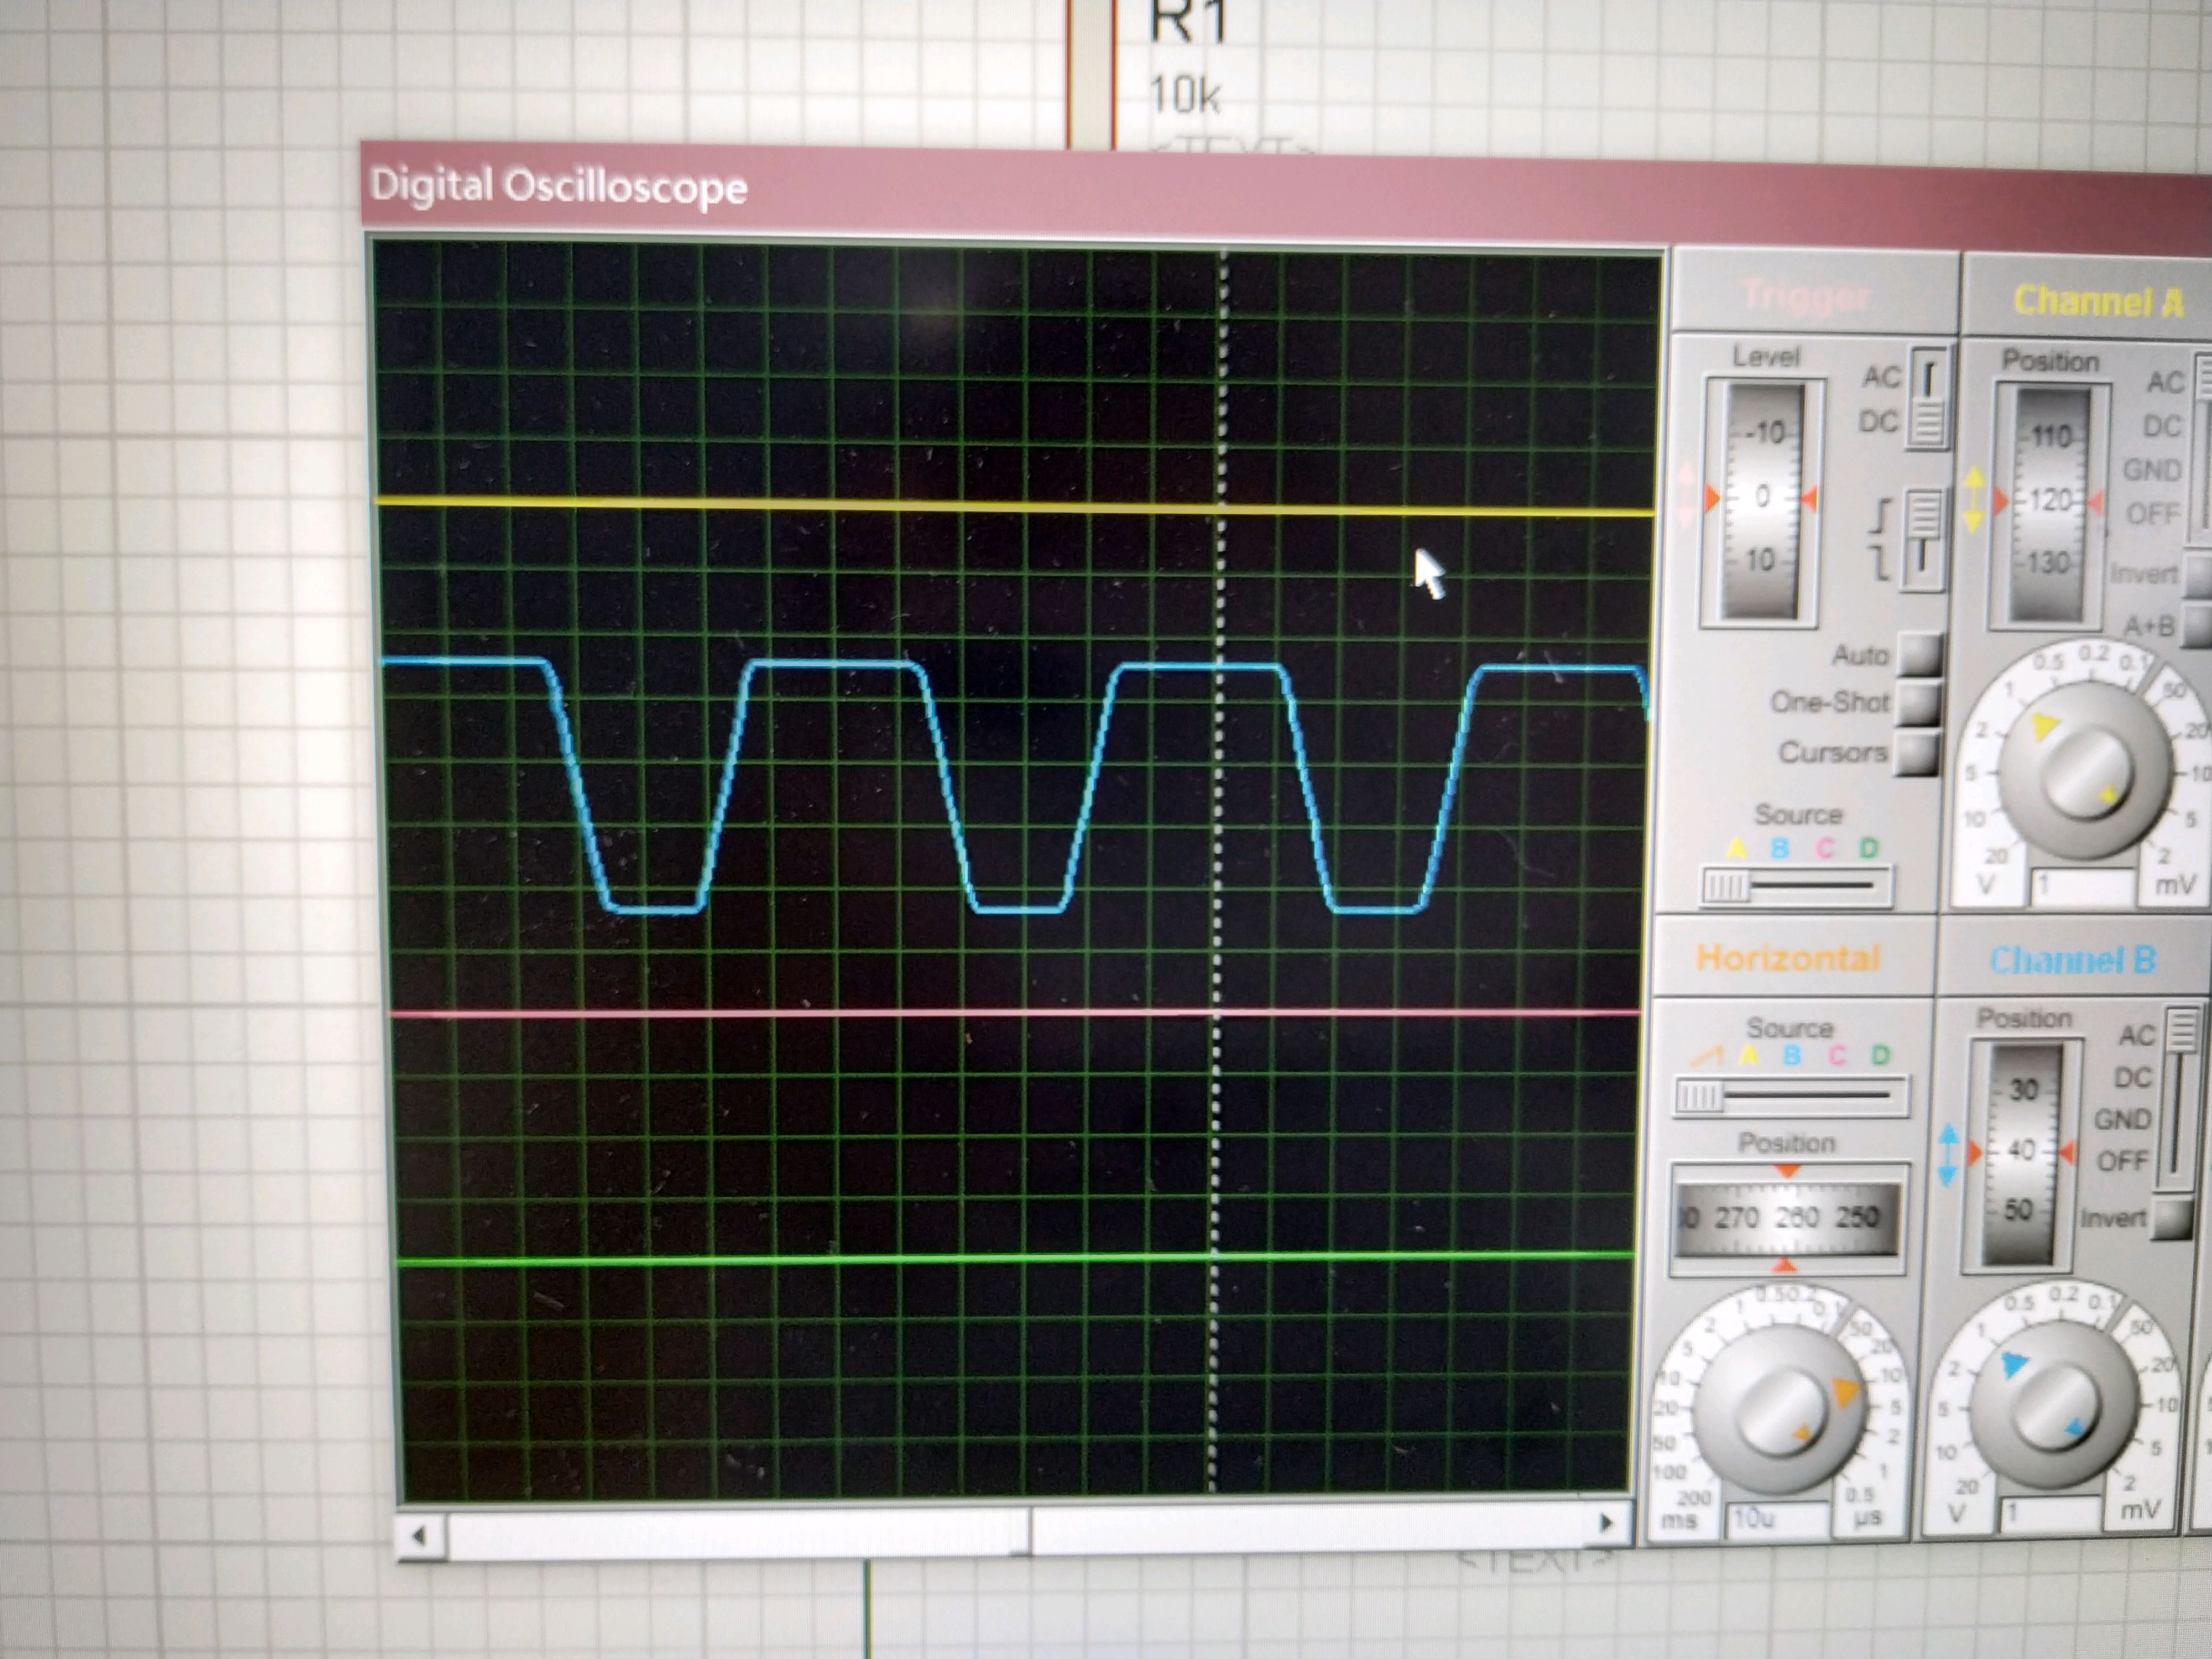
Task: Click Channel B OFF label
Action: [2122, 1162]
